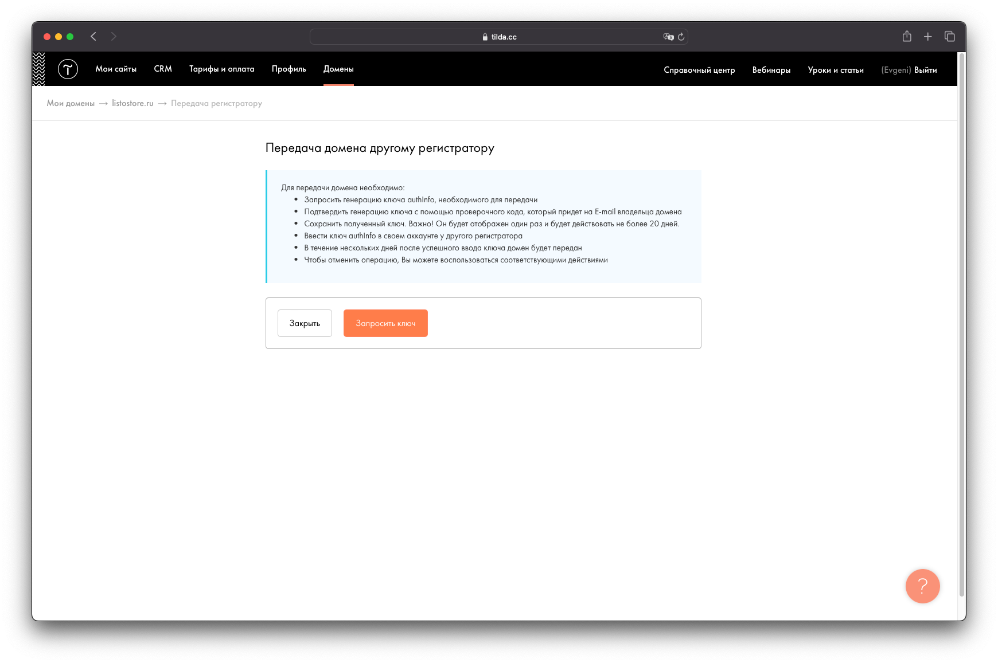Screen dimensions: 998x663
Task: Click the line Запросить генерацию ключа authInfo
Action: click(x=420, y=199)
